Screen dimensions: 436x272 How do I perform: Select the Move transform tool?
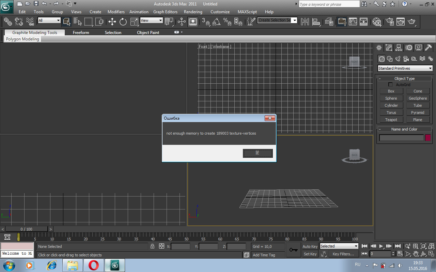coord(112,22)
